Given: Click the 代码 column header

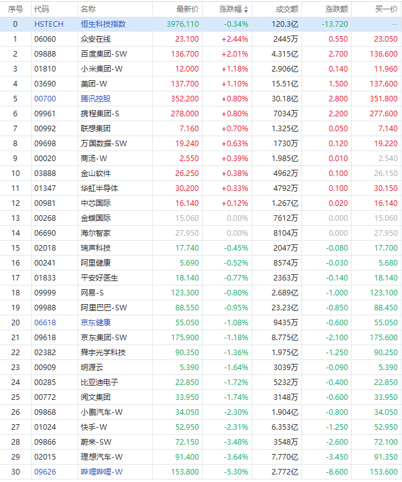Looking at the screenshot, I should (x=42, y=9).
